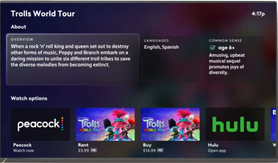
Task: Click "Open app" under Hulu
Action: click(x=217, y=151)
